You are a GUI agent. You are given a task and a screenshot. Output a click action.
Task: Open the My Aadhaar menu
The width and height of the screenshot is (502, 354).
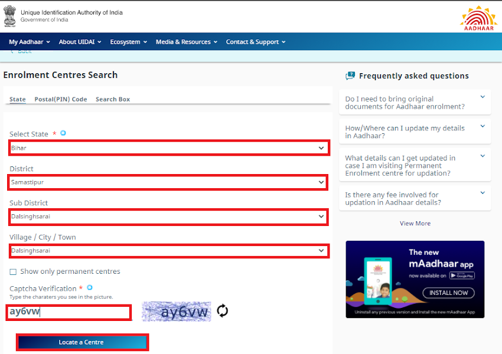click(30, 42)
